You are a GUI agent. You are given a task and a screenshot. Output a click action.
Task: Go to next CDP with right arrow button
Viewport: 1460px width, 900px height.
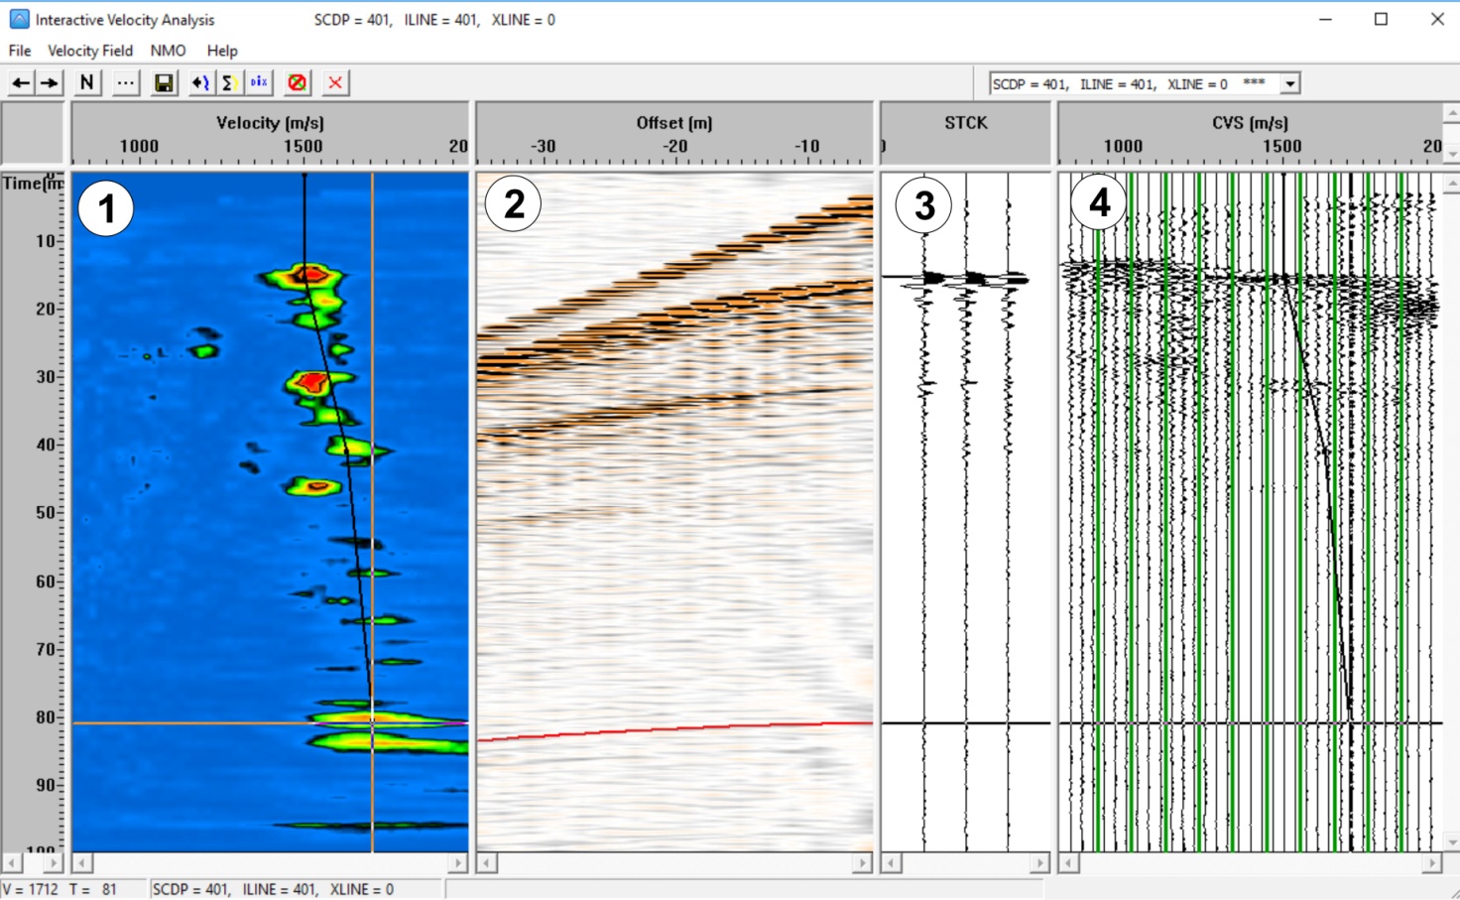[49, 83]
